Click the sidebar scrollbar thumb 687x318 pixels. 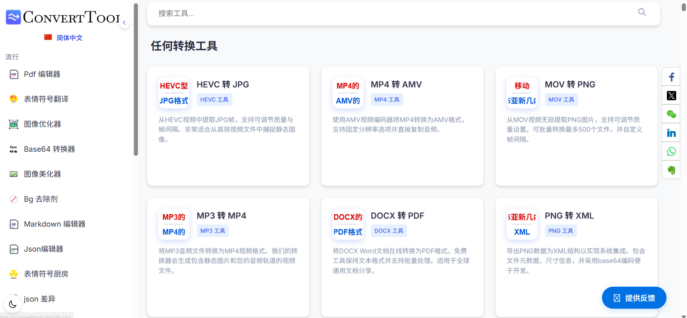click(x=136, y=79)
